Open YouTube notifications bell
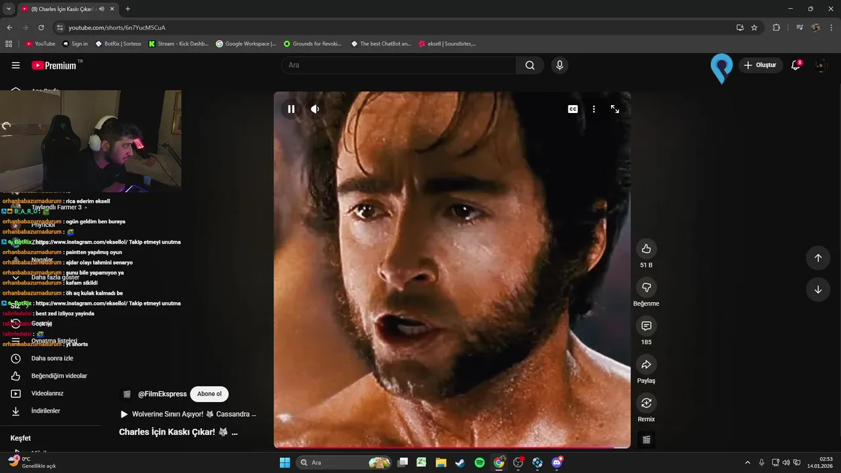The height and width of the screenshot is (473, 841). 796,65
